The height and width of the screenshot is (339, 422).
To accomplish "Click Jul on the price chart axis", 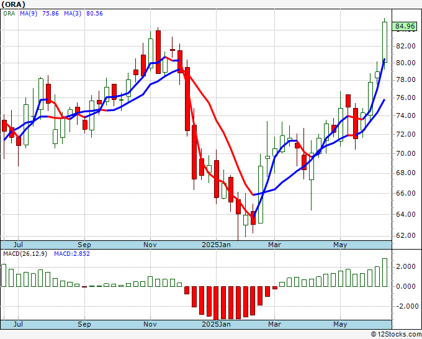I will coord(18,245).
